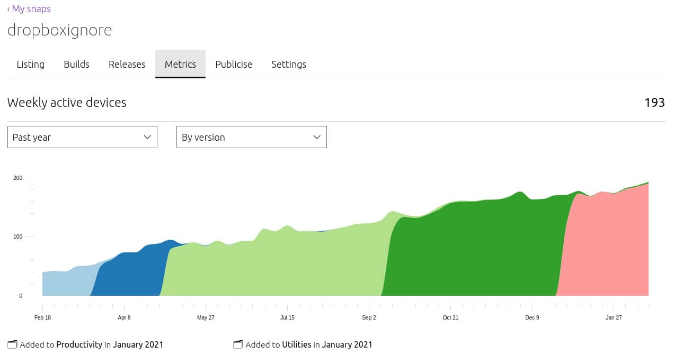The width and height of the screenshot is (674, 355).
Task: Click the calendar icon beside Utilities
Action: [x=238, y=344]
